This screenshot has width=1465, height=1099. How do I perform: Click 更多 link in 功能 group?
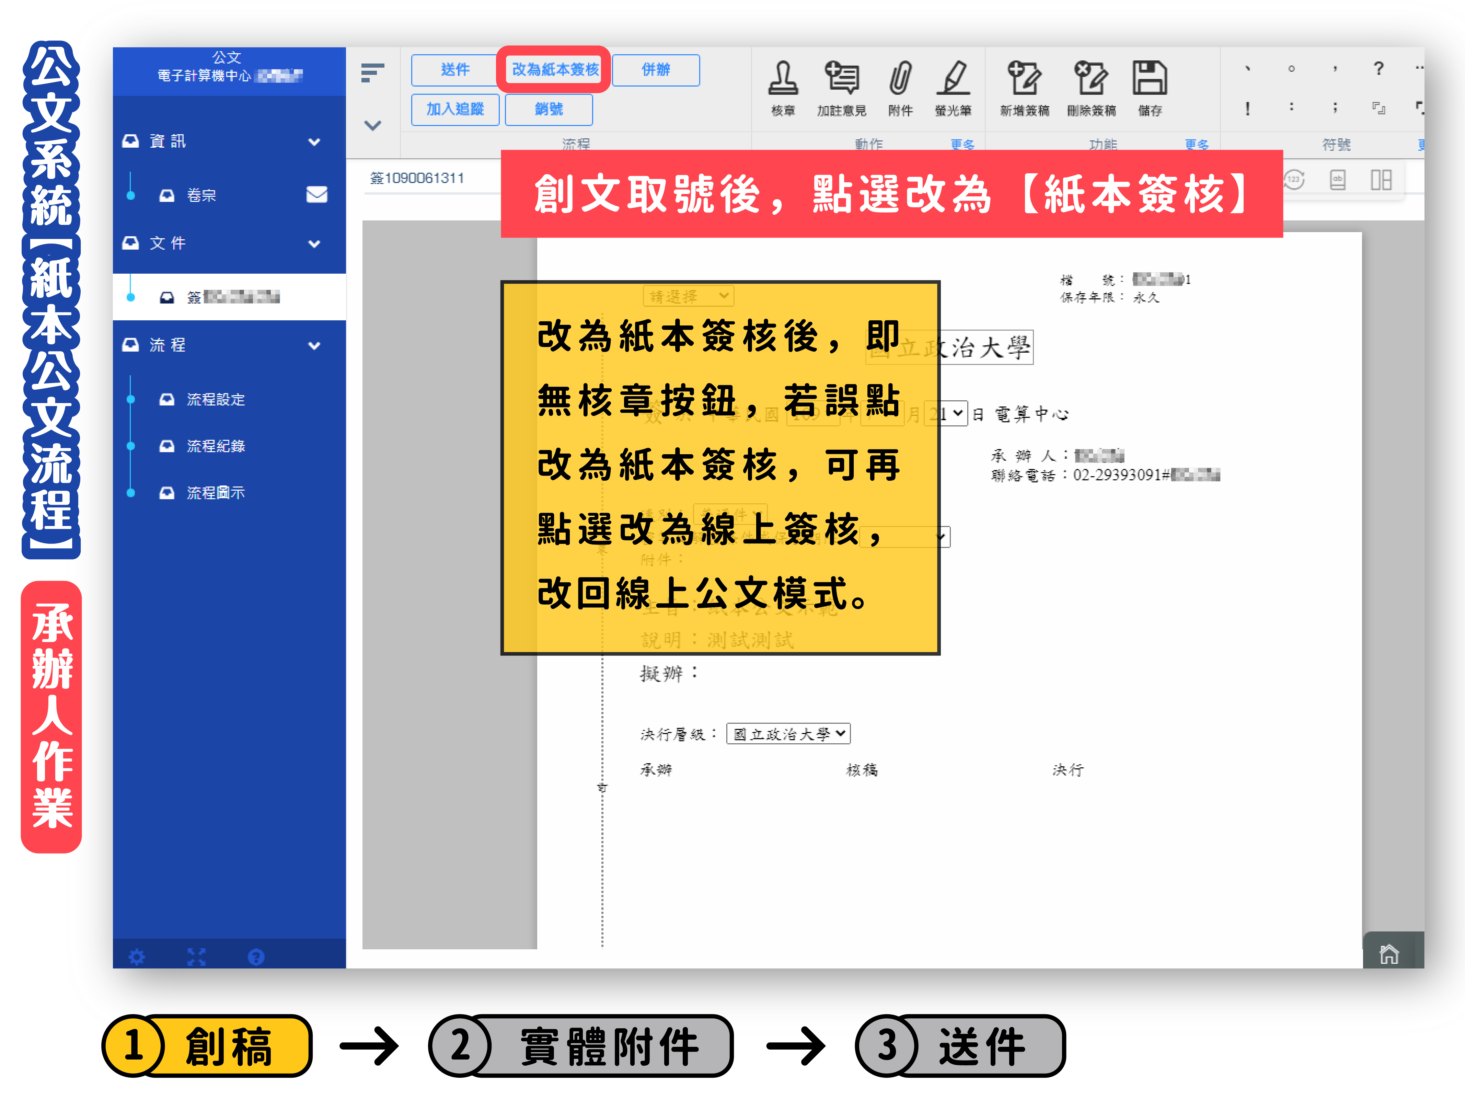point(1197,144)
